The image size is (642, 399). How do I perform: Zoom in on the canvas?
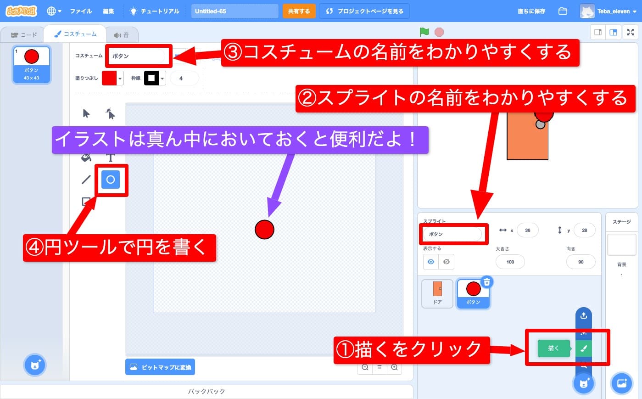(395, 367)
